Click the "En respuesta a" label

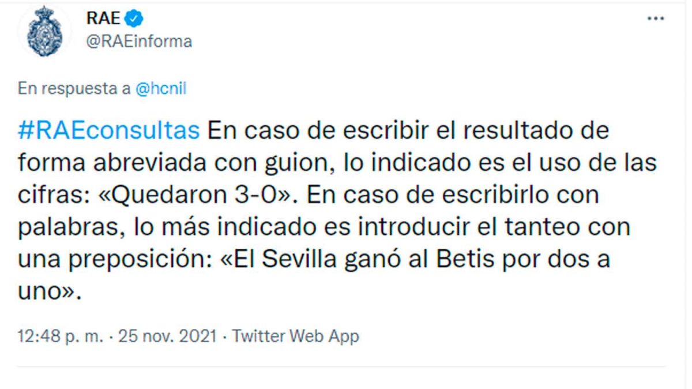pyautogui.click(x=74, y=89)
